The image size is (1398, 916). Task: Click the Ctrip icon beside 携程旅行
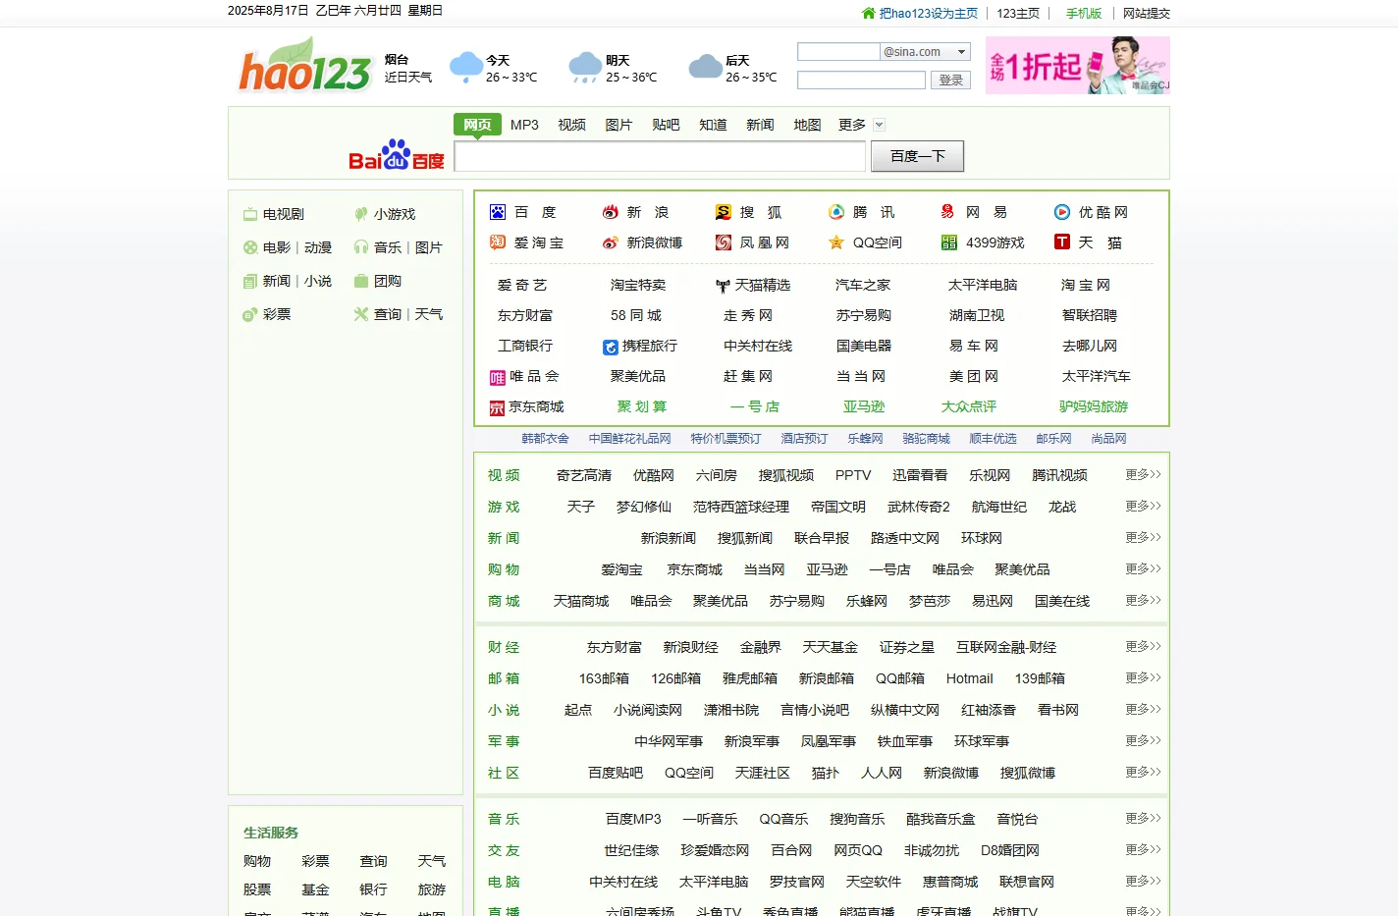(x=611, y=347)
